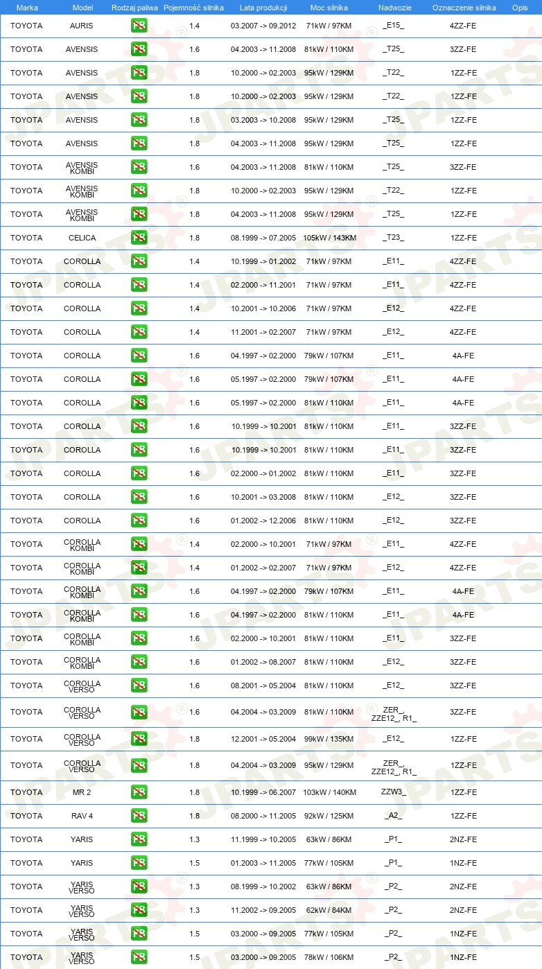This screenshot has width=542, height=969.
Task: Select the MR 2 model cell
Action: coord(82,792)
